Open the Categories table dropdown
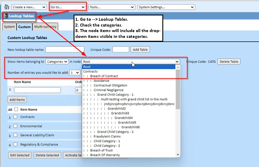 tap(57, 62)
